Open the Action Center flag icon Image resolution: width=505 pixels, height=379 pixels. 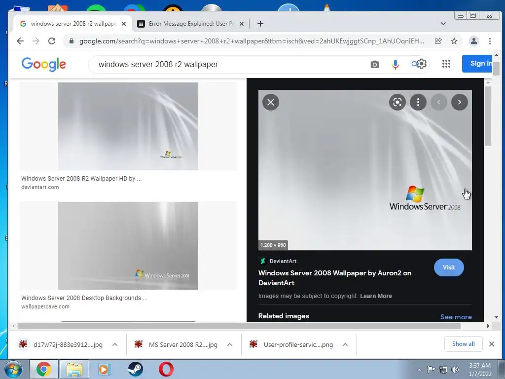pos(431,369)
